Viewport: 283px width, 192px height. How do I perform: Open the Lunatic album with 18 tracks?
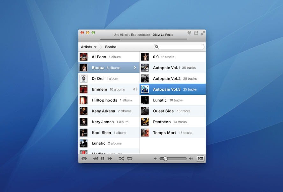[x=173, y=100]
